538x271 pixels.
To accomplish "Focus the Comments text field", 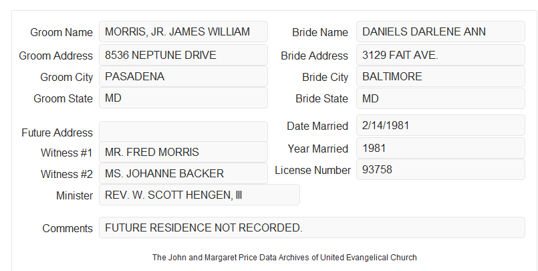I will click(312, 228).
